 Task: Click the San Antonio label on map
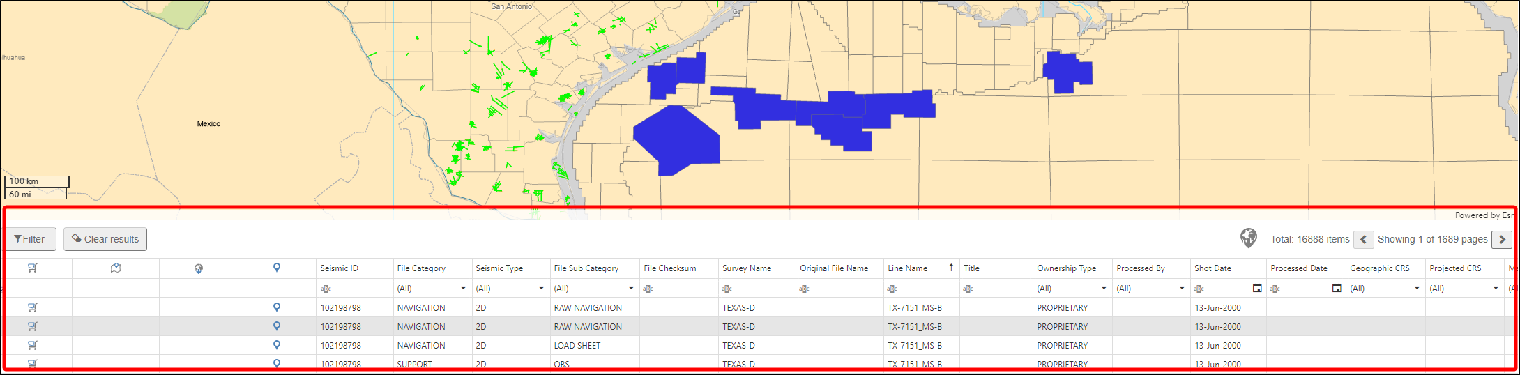(x=511, y=6)
